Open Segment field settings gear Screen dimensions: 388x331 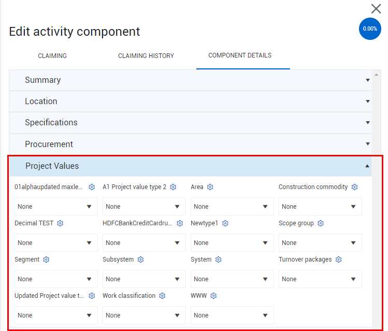pos(46,260)
